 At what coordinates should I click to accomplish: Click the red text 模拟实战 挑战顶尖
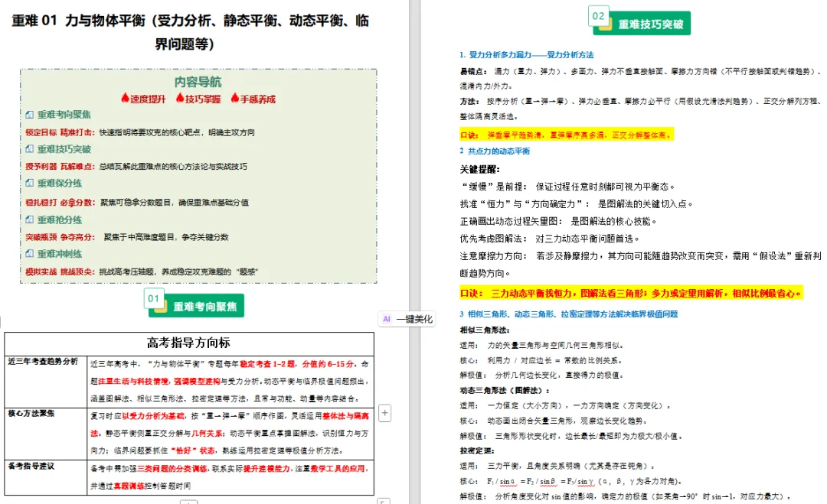60,272
